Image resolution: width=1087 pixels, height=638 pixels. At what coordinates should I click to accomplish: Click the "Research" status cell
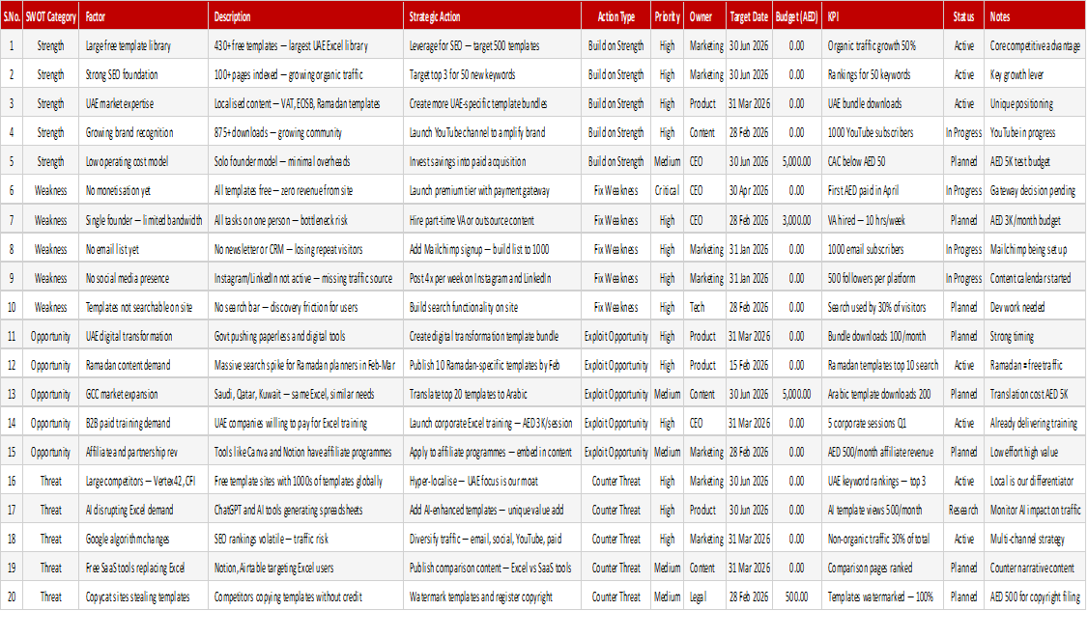tap(963, 511)
